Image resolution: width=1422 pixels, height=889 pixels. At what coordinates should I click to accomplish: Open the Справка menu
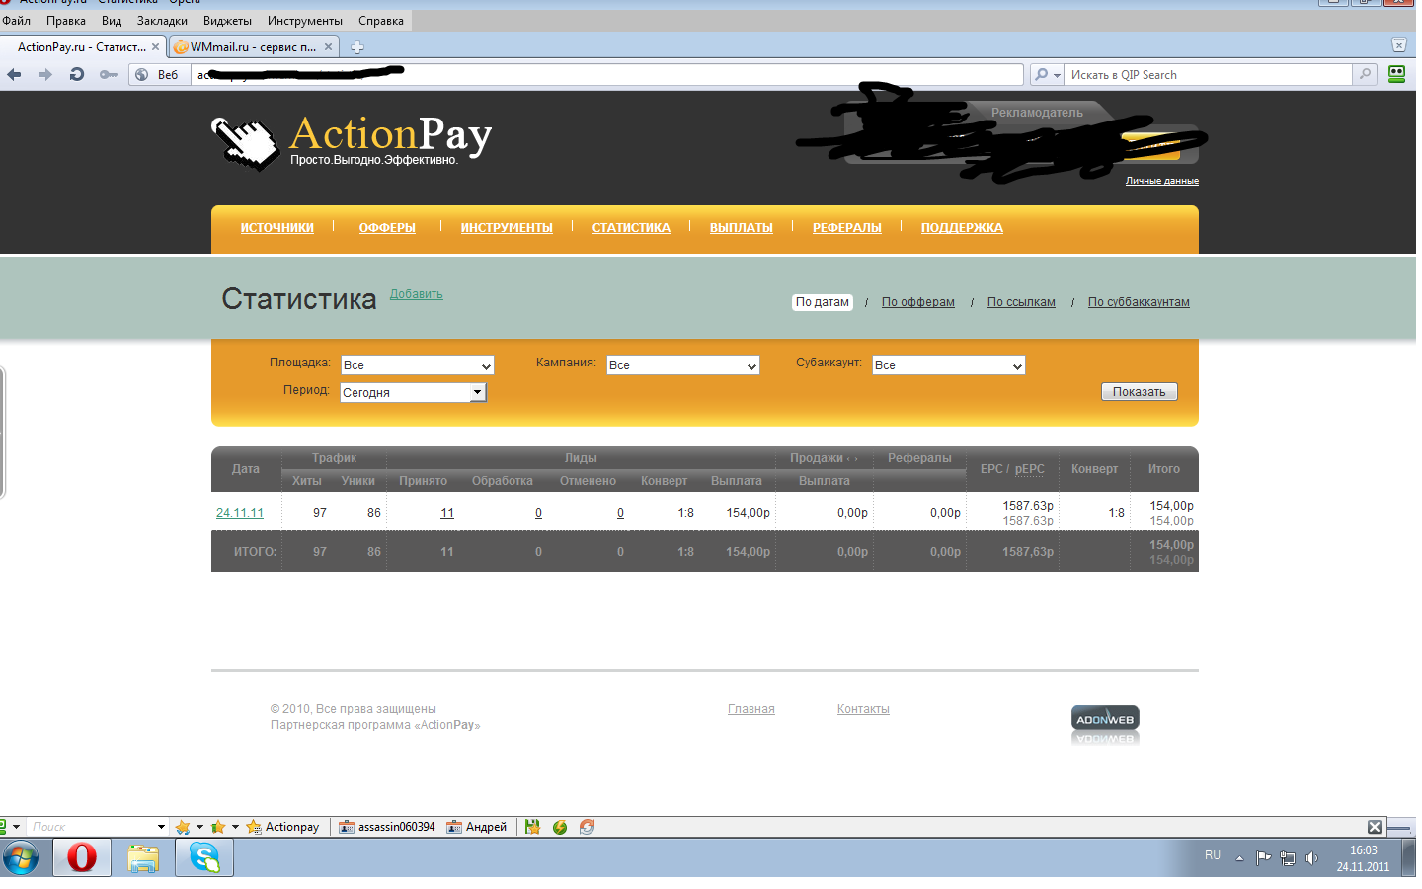(x=381, y=20)
